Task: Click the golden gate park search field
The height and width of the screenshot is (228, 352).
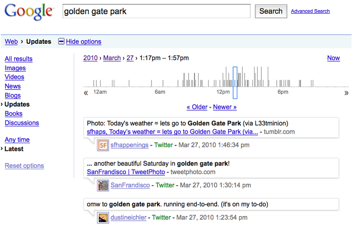Action: [157, 11]
